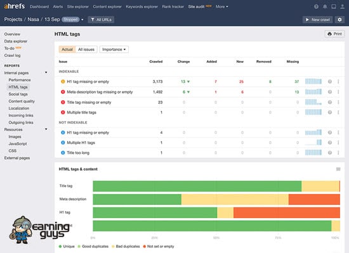Open the Importance dropdown
The width and height of the screenshot is (349, 253).
click(114, 49)
